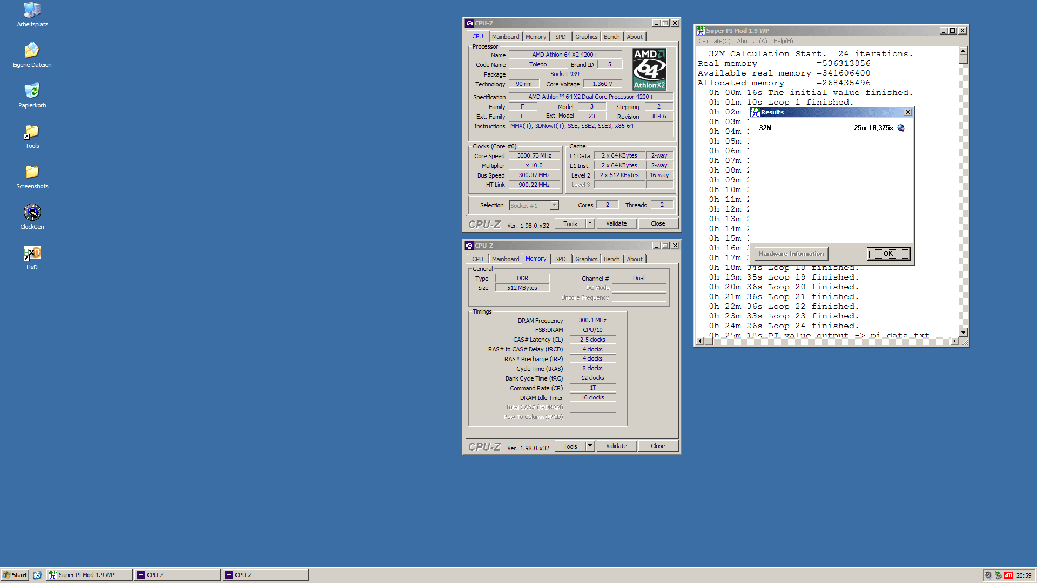Expand Tools arrow in lower CPU-Z Memory window
The height and width of the screenshot is (583, 1037).
590,446
